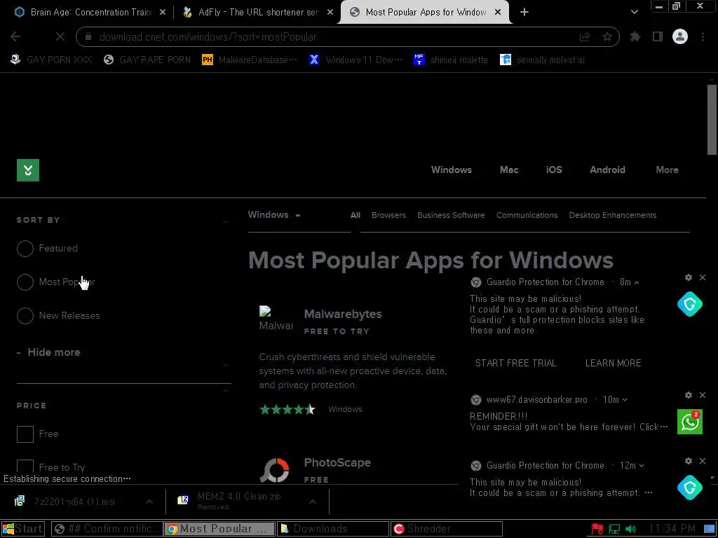Open the PhotoScape app title link

[x=337, y=462]
